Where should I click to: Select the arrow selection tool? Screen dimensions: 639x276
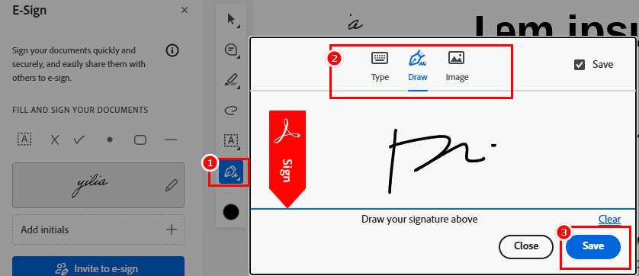point(231,19)
